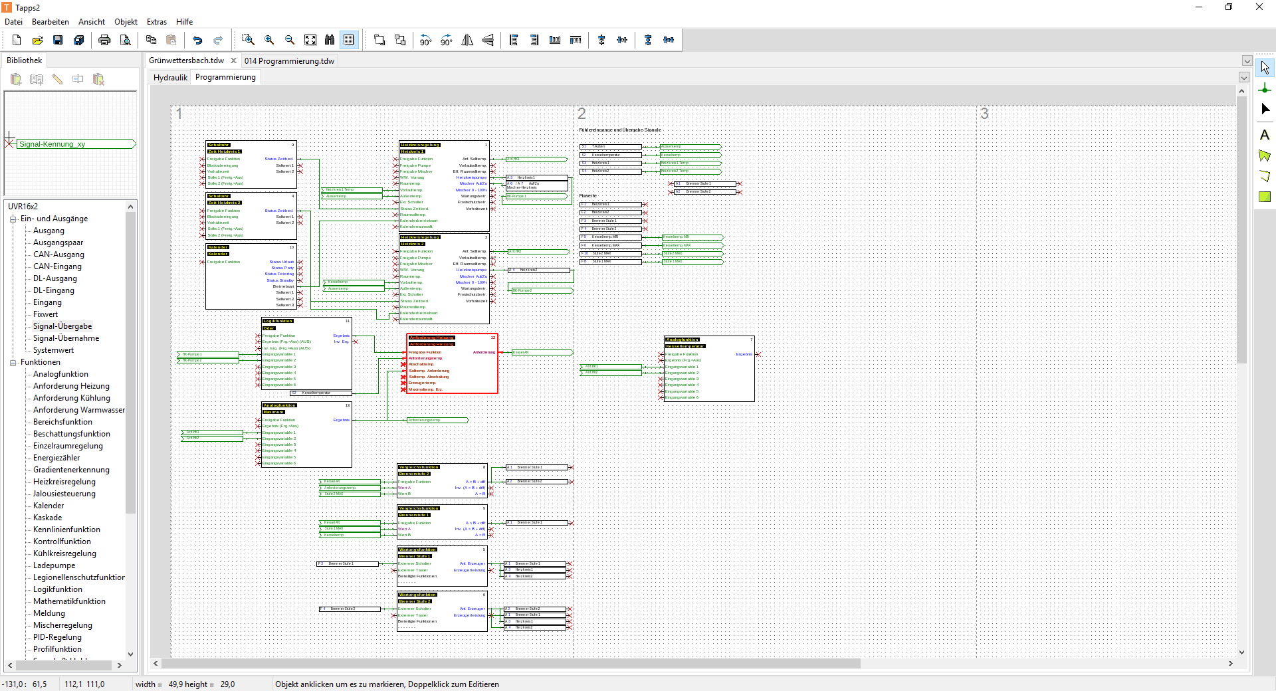Click the print icon in toolbar
This screenshot has width=1276, height=691.
pyautogui.click(x=104, y=41)
